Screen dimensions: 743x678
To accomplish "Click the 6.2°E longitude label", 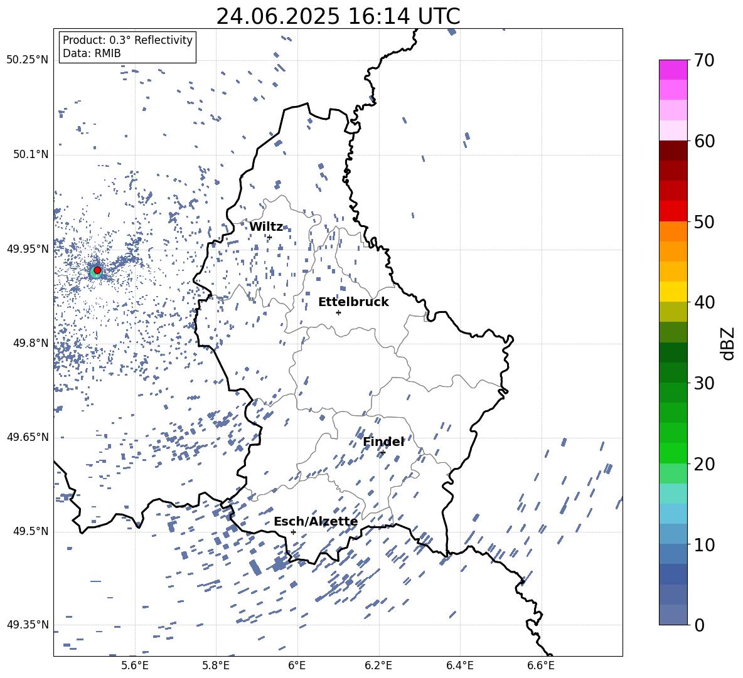I will [378, 665].
